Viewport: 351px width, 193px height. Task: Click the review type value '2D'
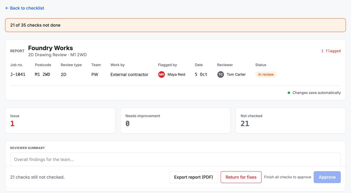[x=64, y=75]
